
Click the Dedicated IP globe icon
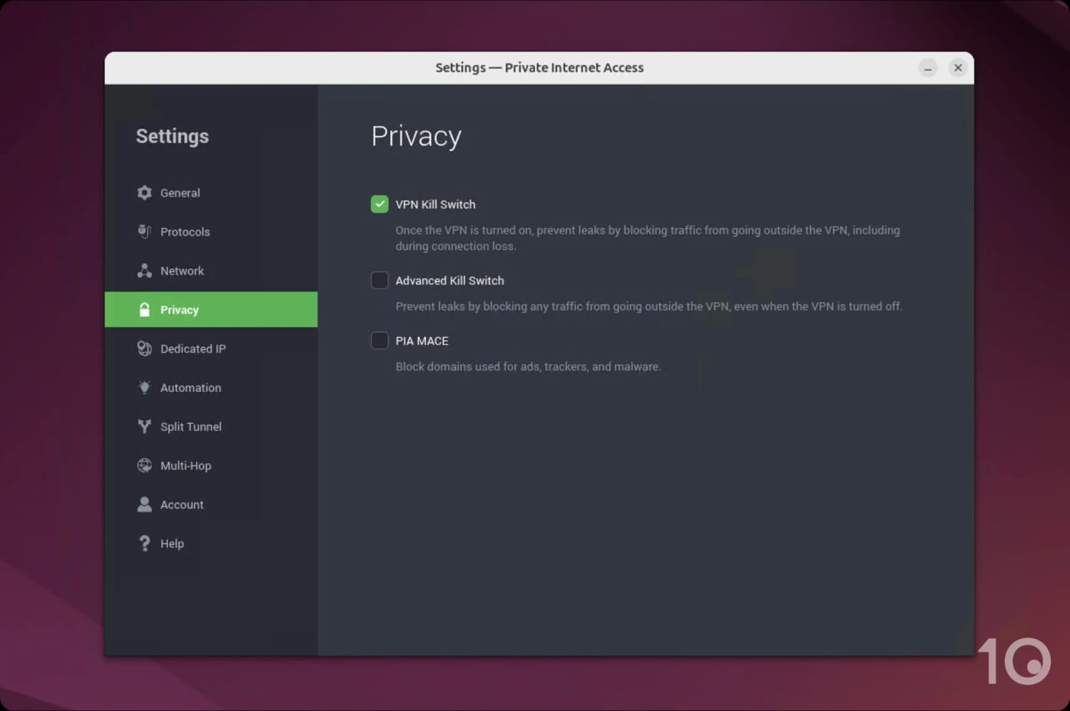pyautogui.click(x=145, y=348)
